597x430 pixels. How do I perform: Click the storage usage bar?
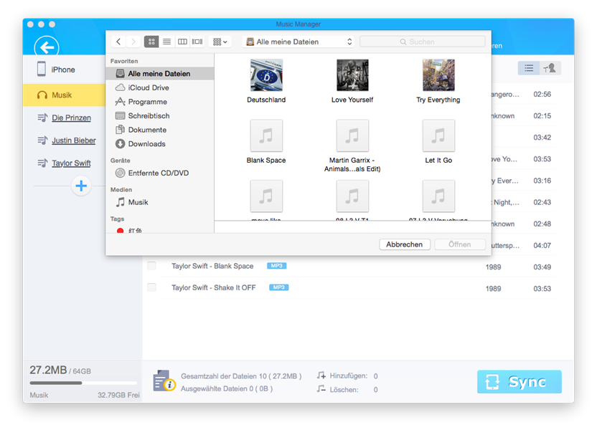click(x=83, y=383)
